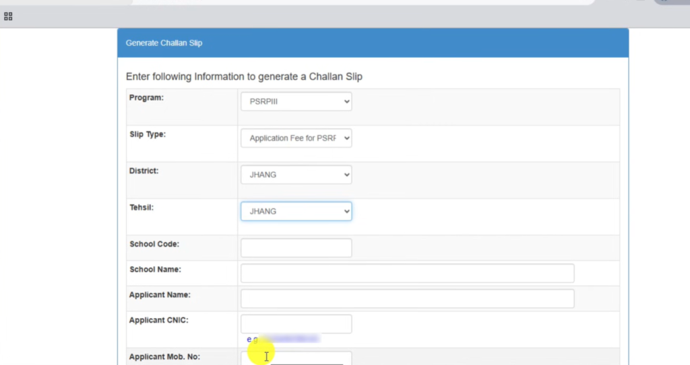Click the Generate Challan Slip panel header

(x=373, y=43)
